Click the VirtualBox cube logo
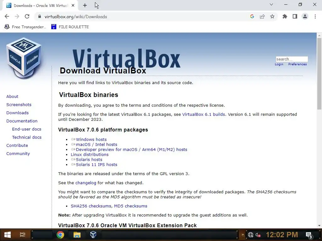 coord(24,58)
